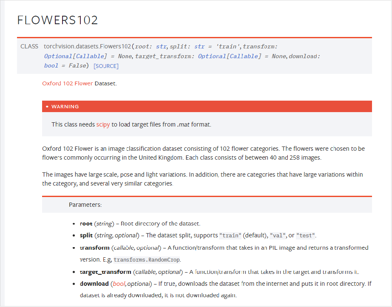
Task: Click the download parameter name in list
Action: (94, 284)
